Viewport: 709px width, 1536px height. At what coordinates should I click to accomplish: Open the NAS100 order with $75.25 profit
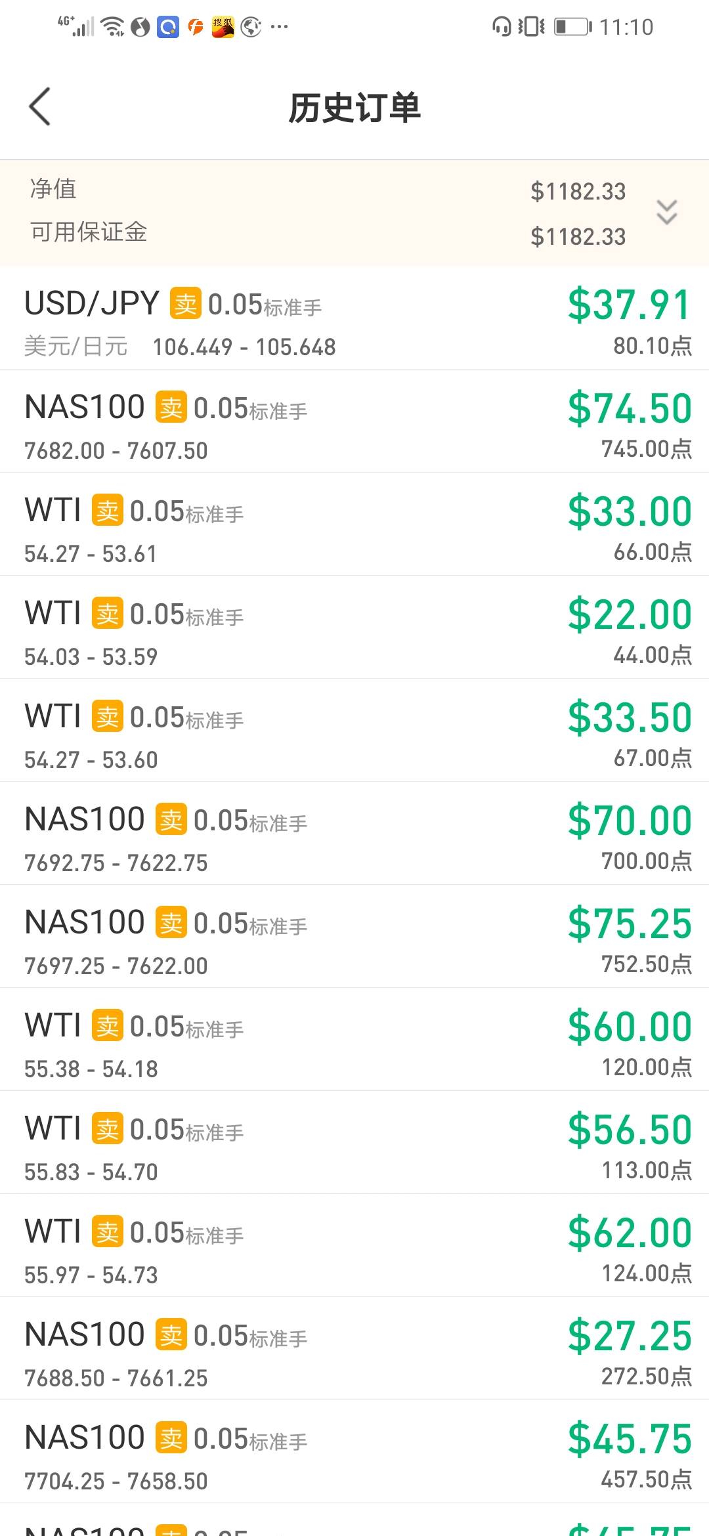pyautogui.click(x=354, y=936)
